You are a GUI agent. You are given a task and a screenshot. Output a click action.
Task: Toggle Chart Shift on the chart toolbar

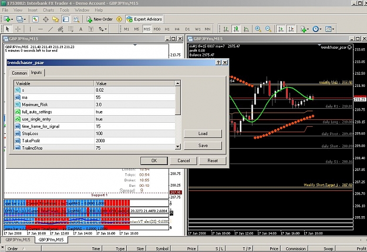(x=291, y=29)
